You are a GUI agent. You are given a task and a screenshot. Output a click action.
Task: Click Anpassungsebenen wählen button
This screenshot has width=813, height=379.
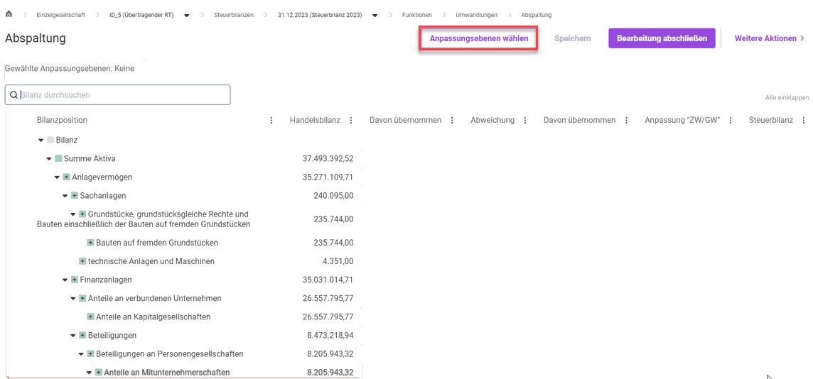point(478,38)
